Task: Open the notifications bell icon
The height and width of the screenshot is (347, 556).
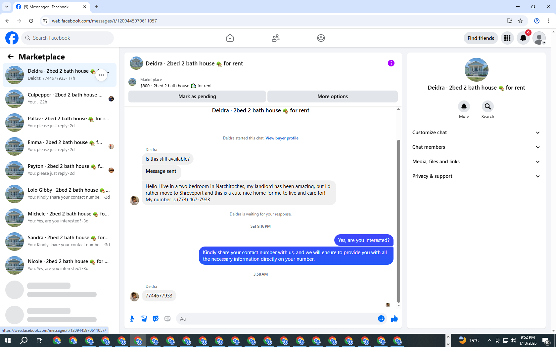Action: [x=523, y=38]
